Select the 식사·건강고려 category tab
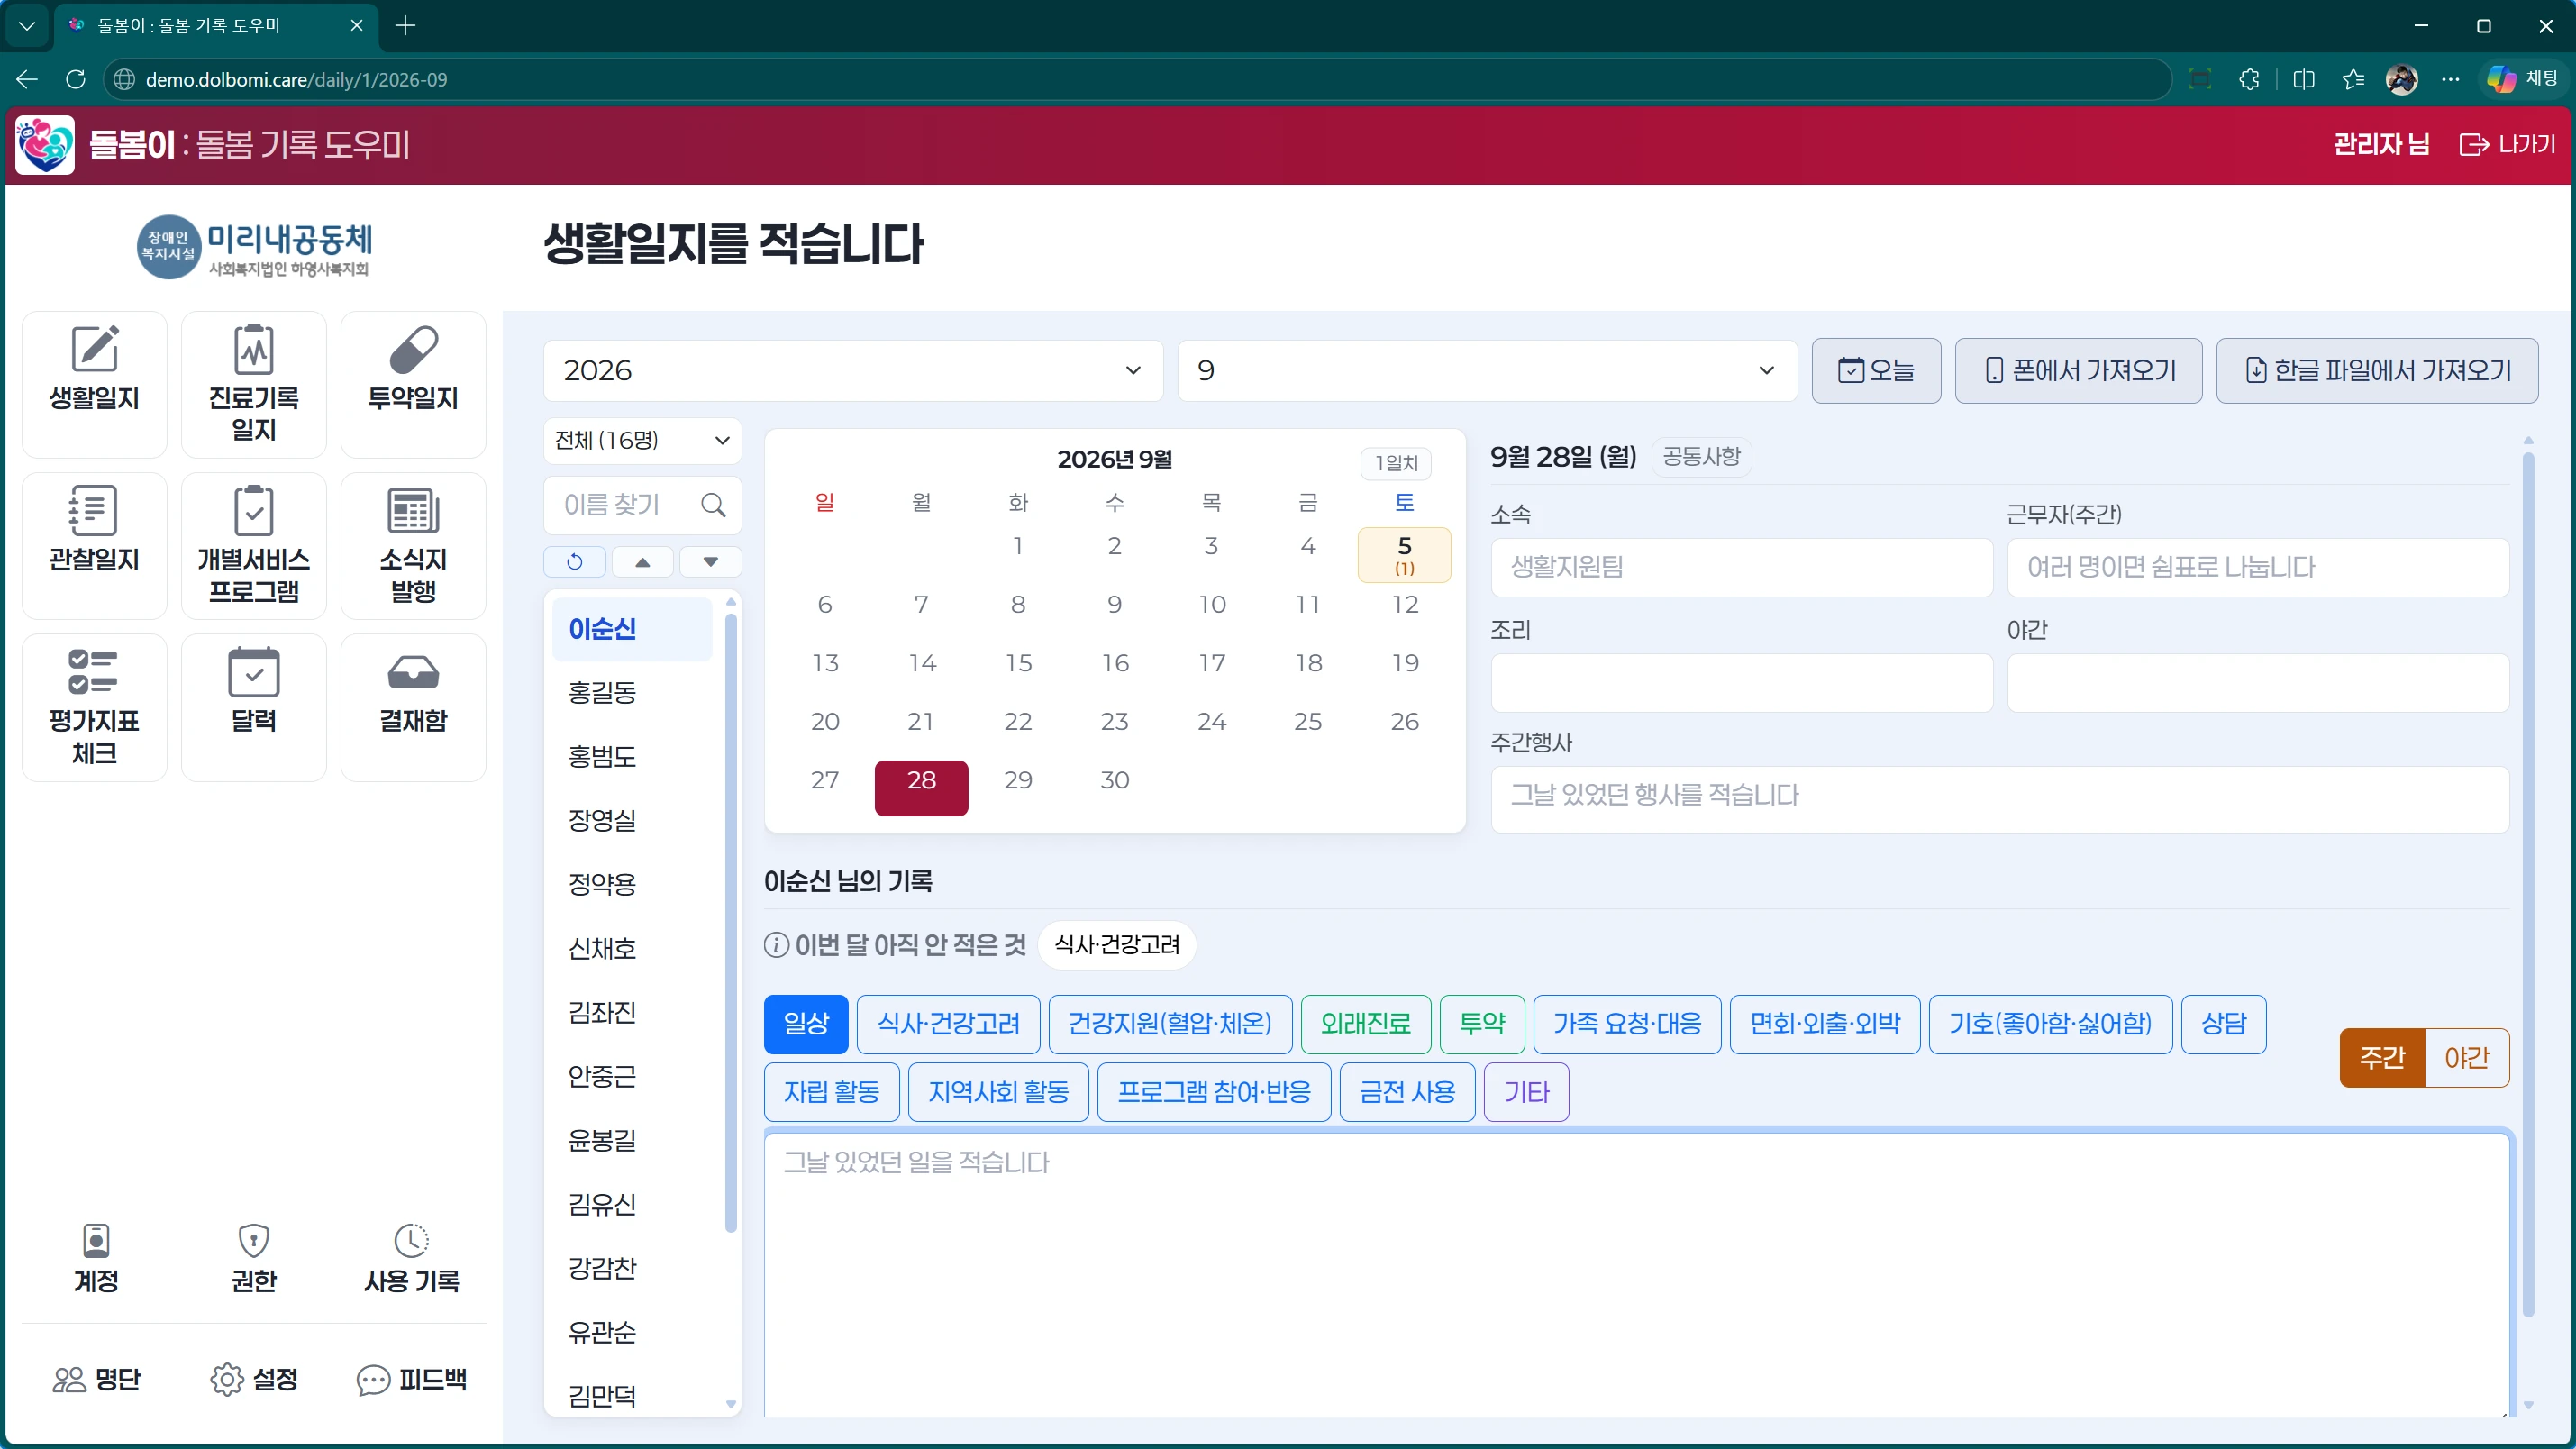 [948, 1024]
